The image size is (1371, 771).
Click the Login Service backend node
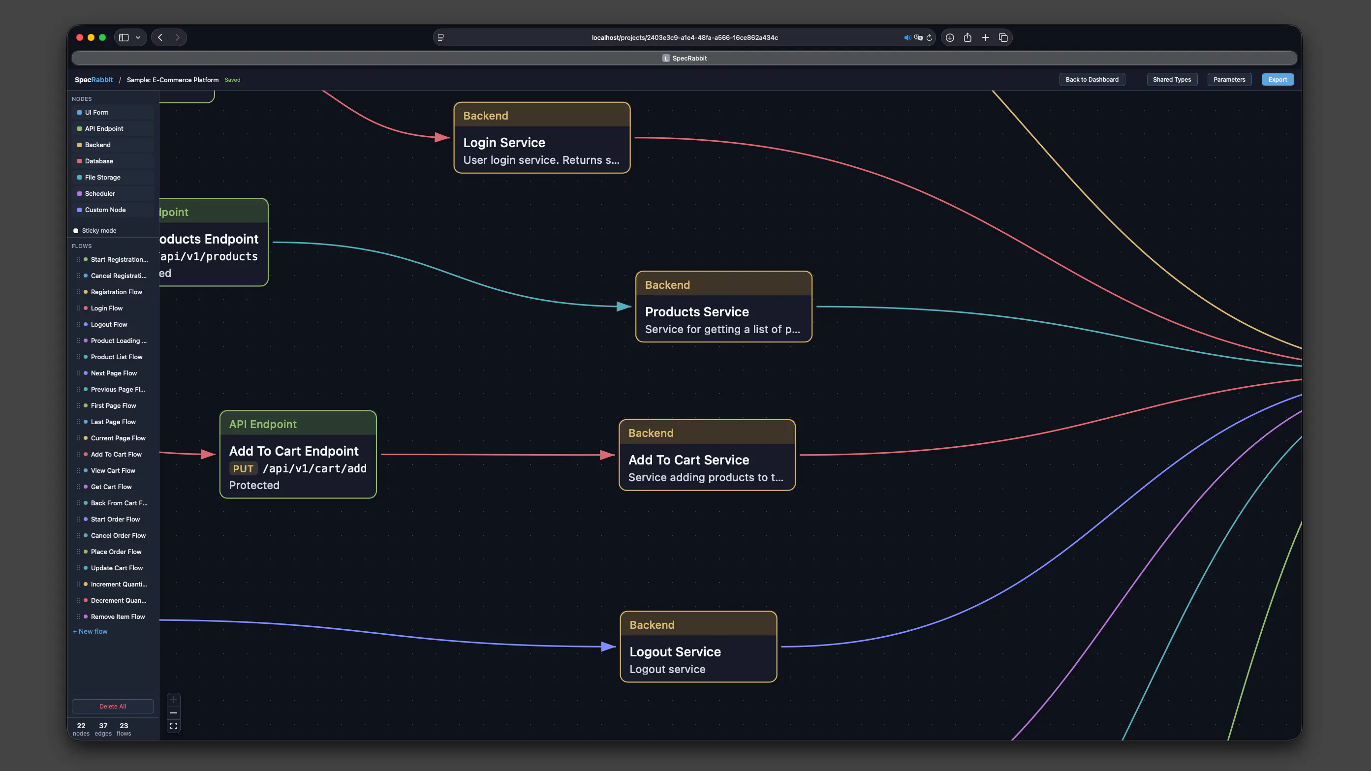542,137
